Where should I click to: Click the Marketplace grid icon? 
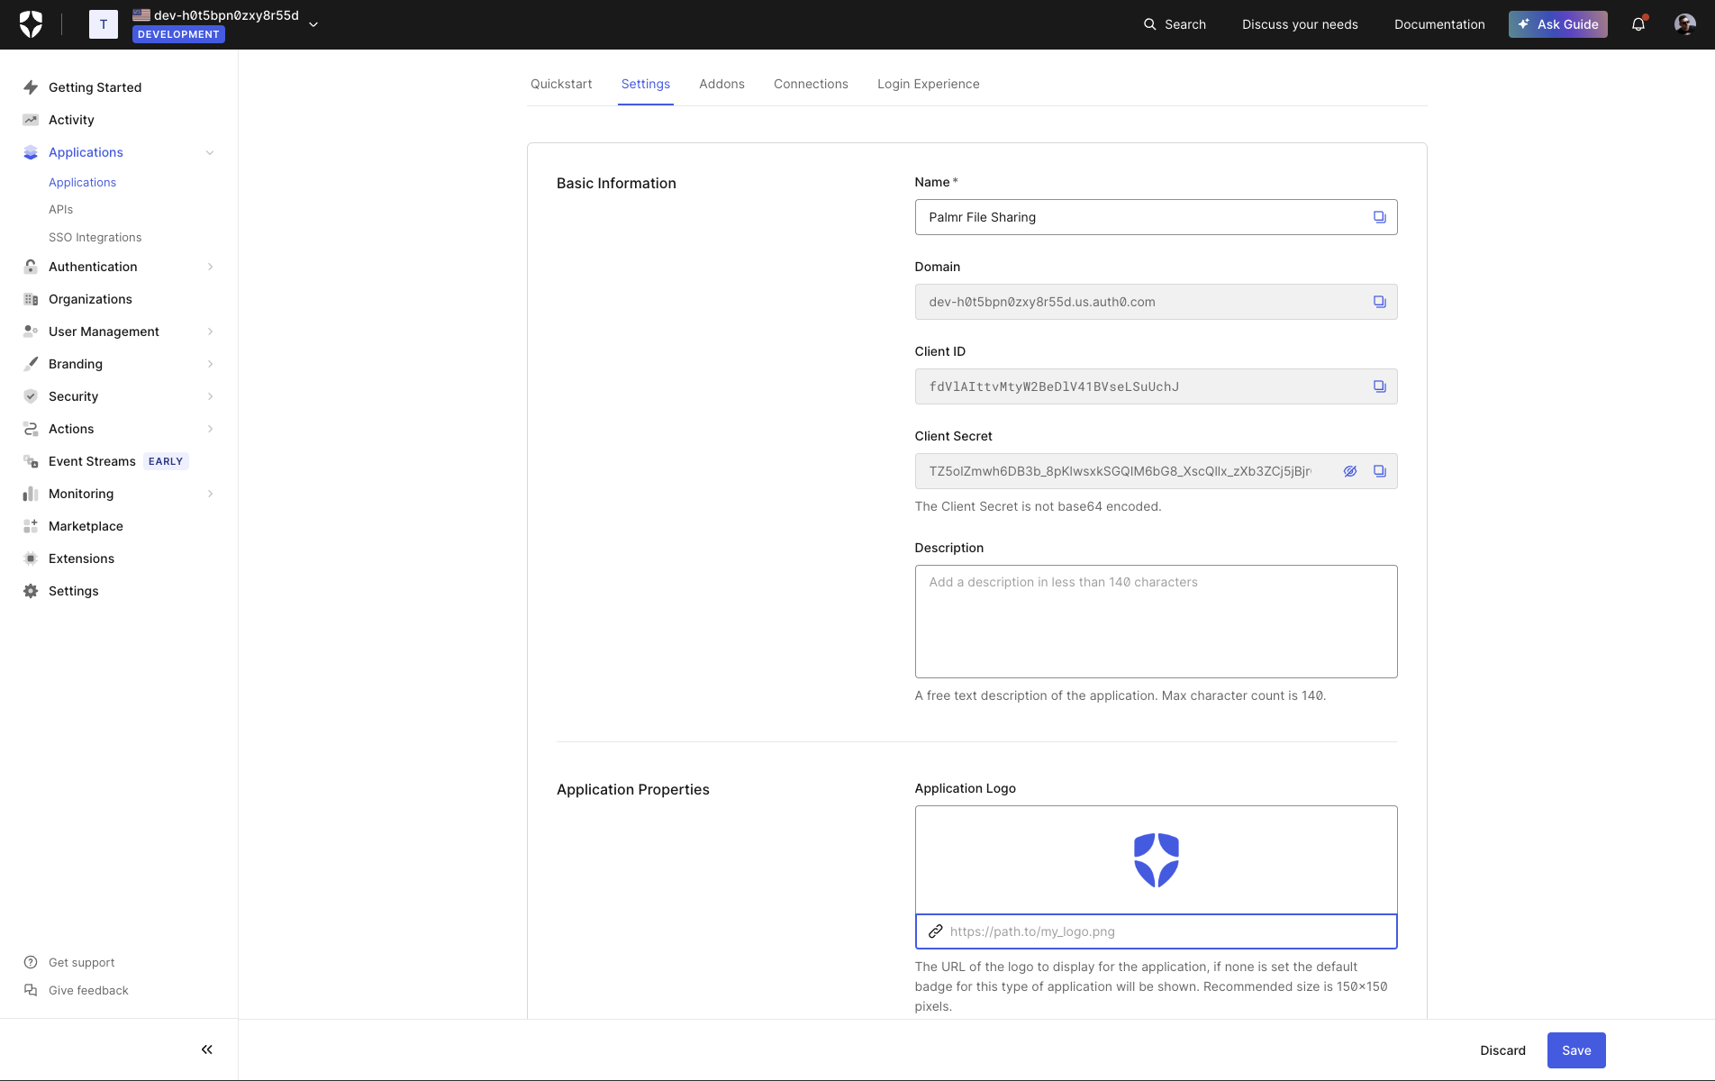coord(31,526)
